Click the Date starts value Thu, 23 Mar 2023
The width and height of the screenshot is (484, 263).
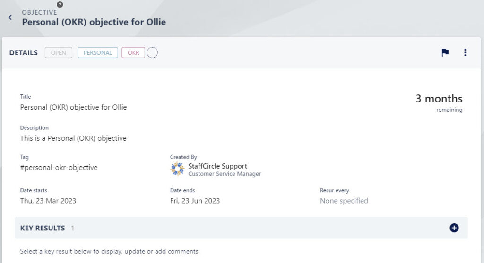click(x=48, y=201)
